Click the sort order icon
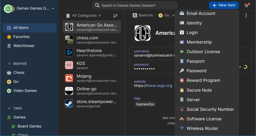 click(115, 16)
